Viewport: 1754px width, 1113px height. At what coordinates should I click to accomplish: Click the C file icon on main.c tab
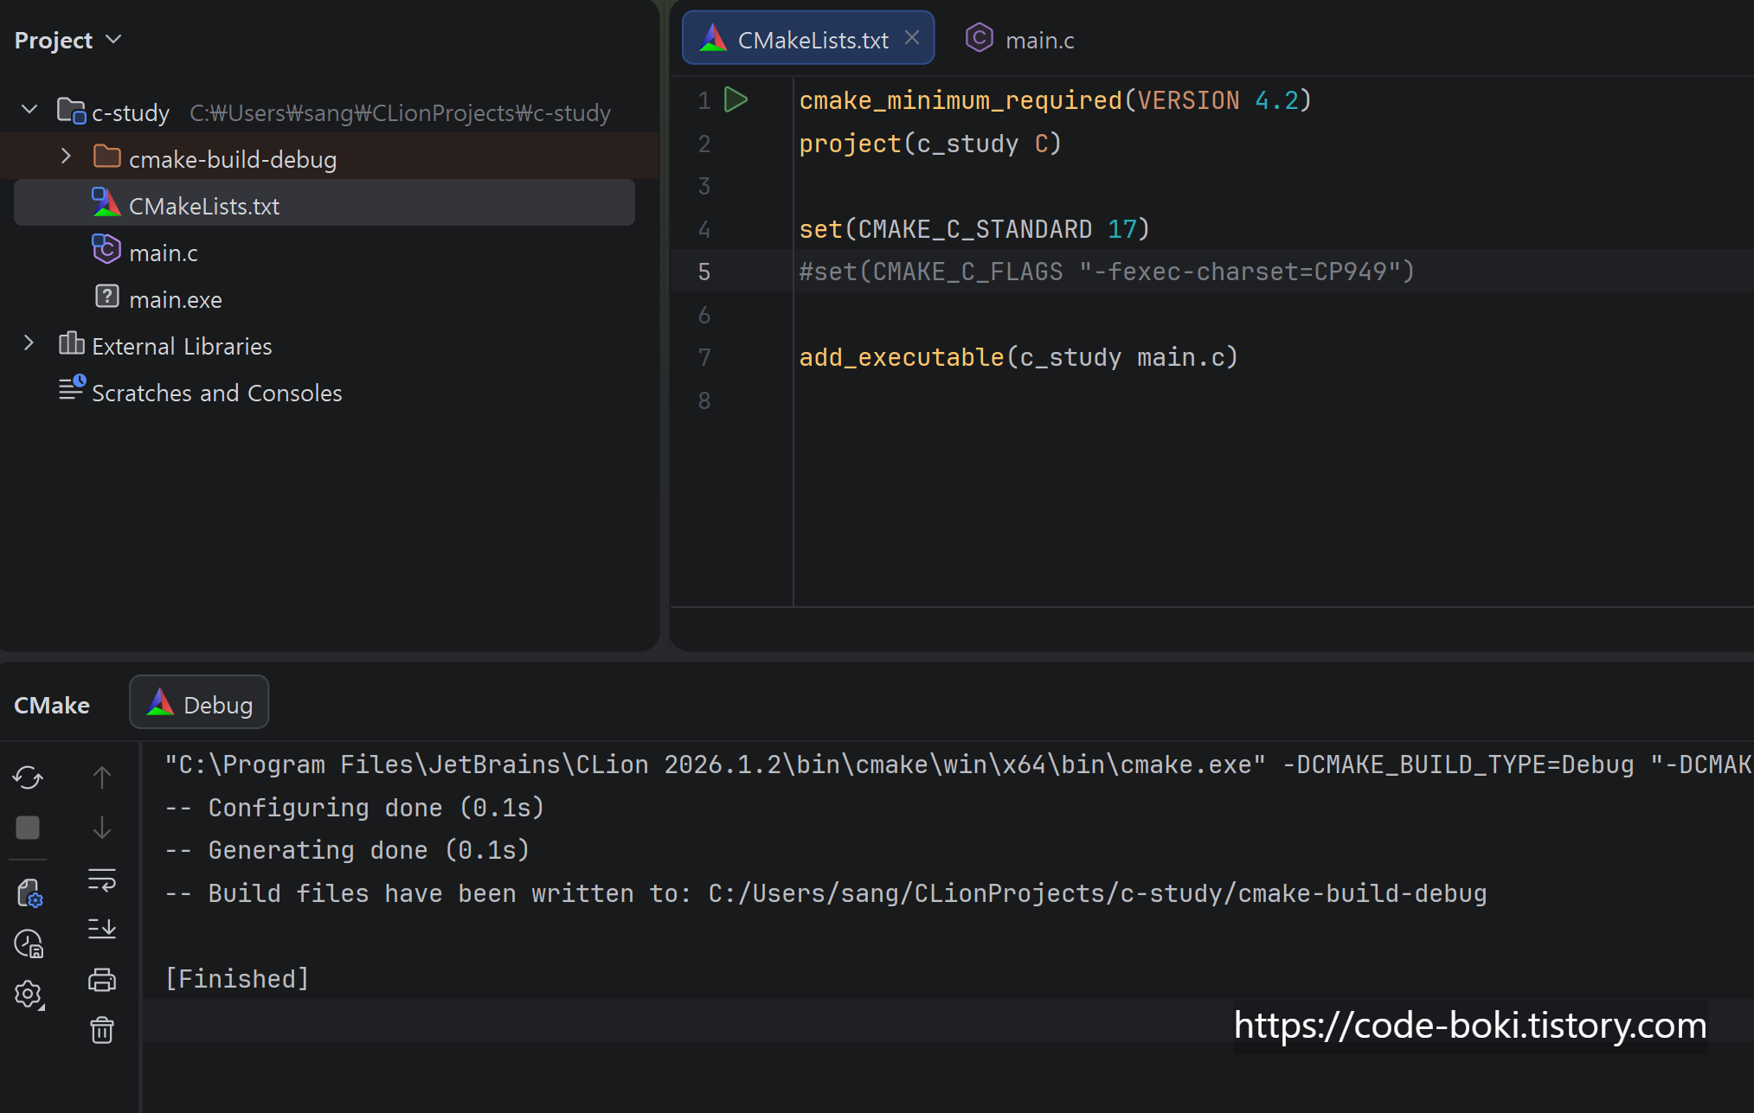[x=979, y=38]
